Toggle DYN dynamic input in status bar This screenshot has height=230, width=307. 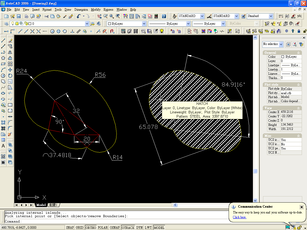pos(139,227)
